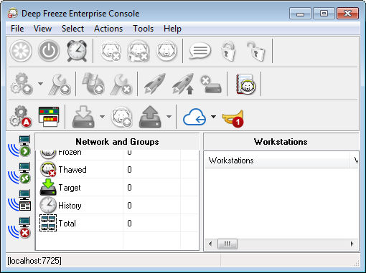Viewport: 366px width, 273px height.
Task: Click the horizontal scrollbar thumb in Workstations
Action: [227, 244]
